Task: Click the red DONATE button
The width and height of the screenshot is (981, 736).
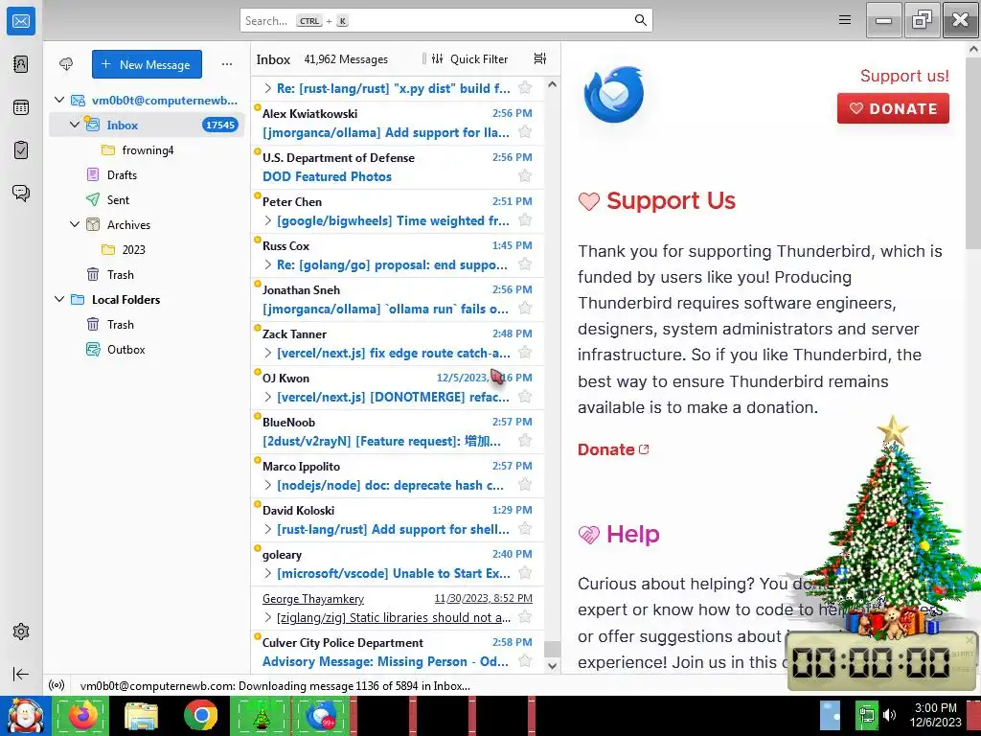Action: click(x=893, y=108)
